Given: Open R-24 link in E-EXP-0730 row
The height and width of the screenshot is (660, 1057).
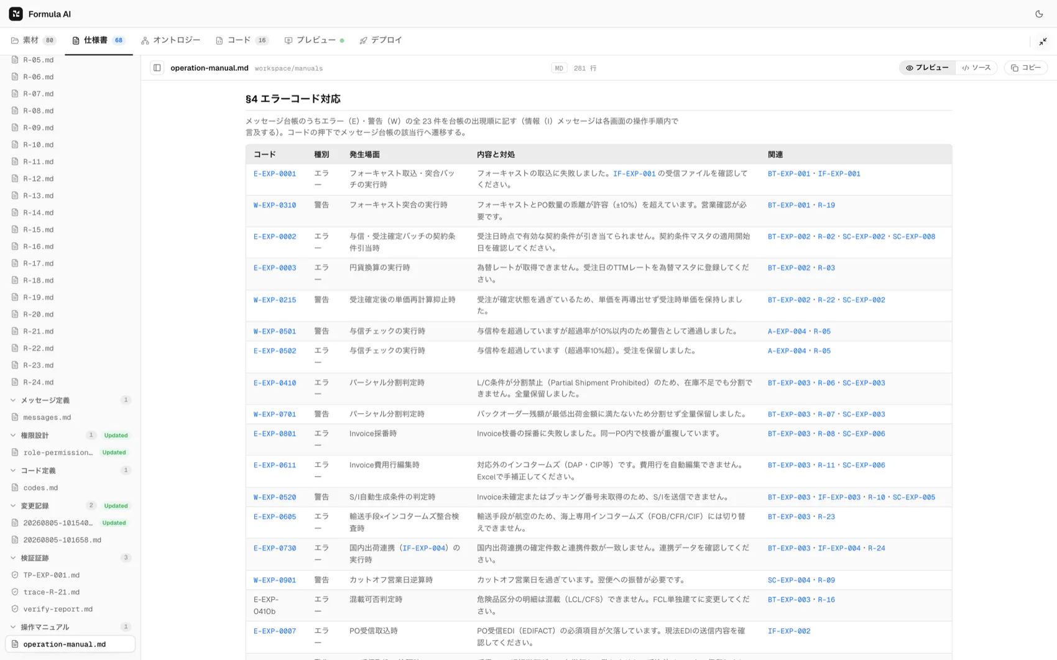Looking at the screenshot, I should coord(877,548).
